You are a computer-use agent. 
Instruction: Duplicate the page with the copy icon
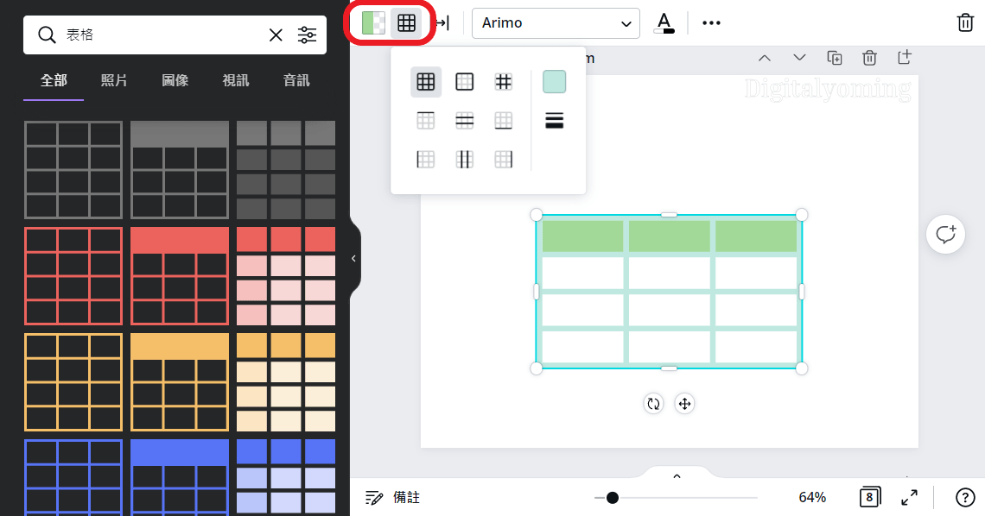(835, 57)
